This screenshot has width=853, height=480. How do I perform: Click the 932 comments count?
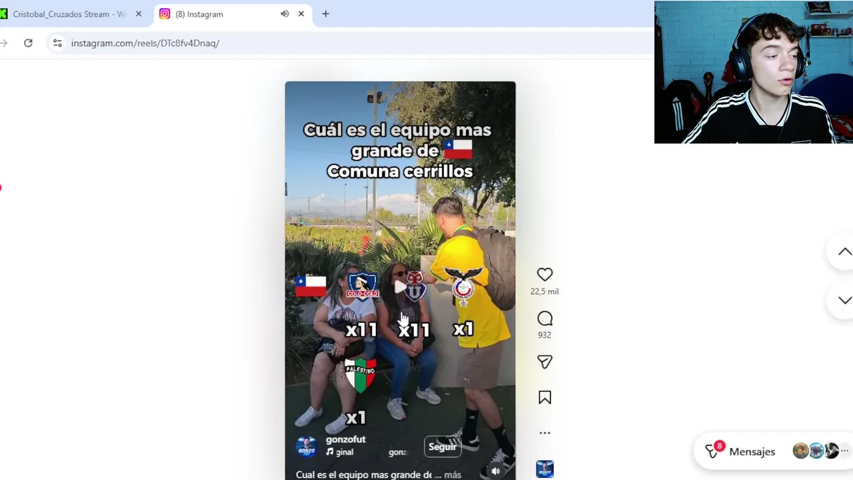coord(544,335)
